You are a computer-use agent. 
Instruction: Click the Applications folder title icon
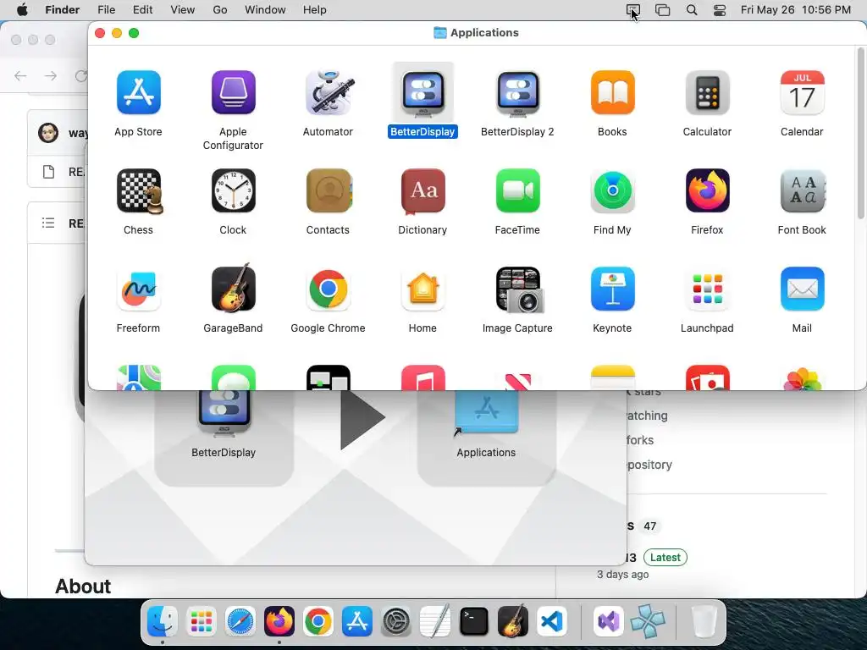440,33
